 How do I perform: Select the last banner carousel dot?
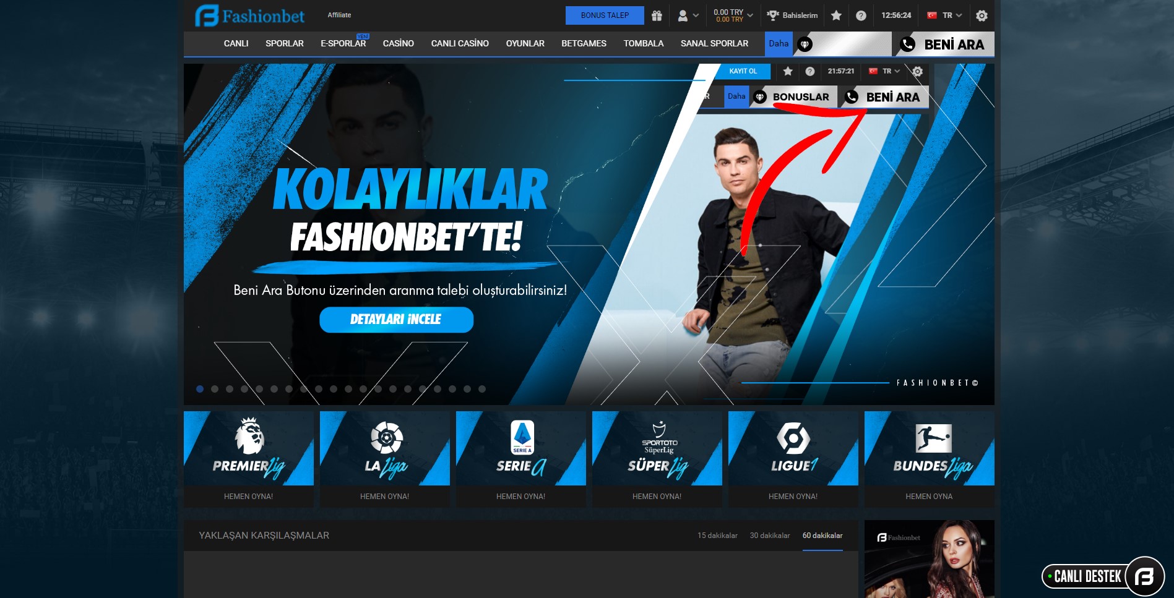pyautogui.click(x=482, y=389)
